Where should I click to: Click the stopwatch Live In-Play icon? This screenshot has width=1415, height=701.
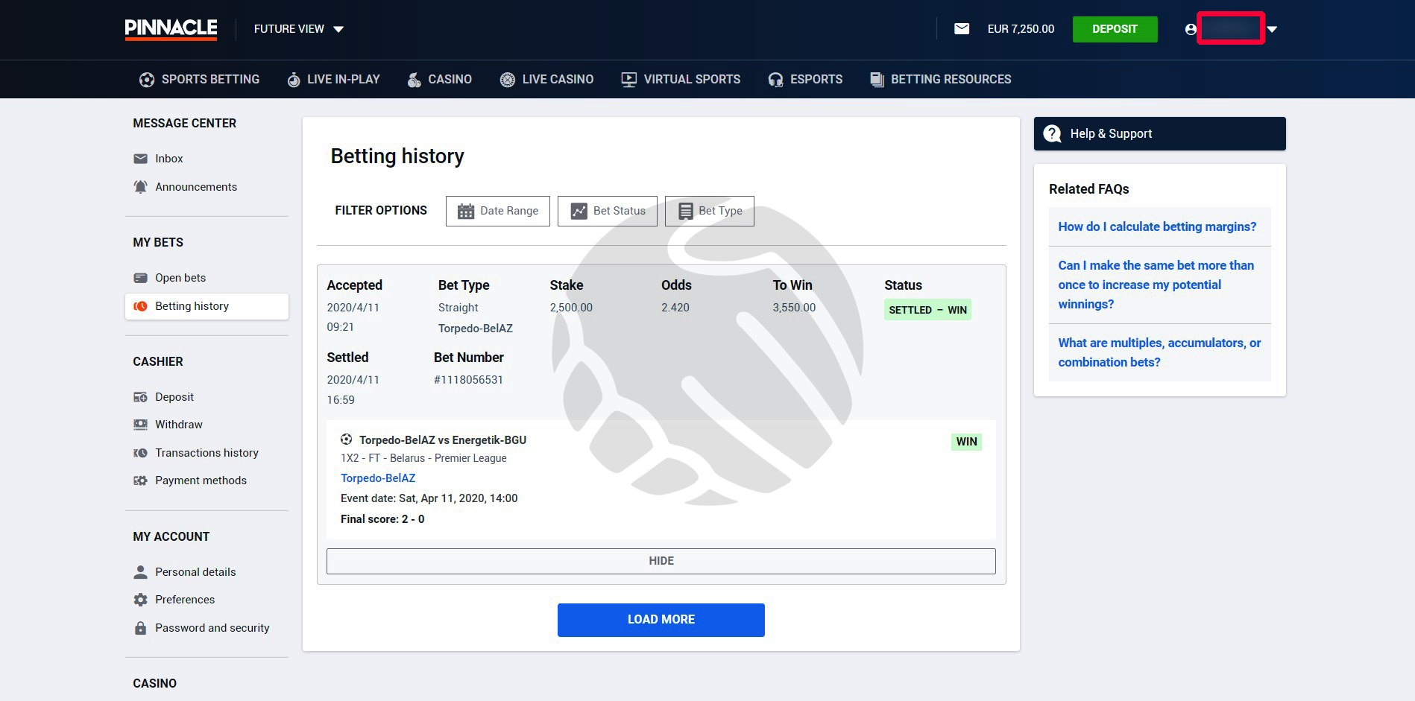294,80
